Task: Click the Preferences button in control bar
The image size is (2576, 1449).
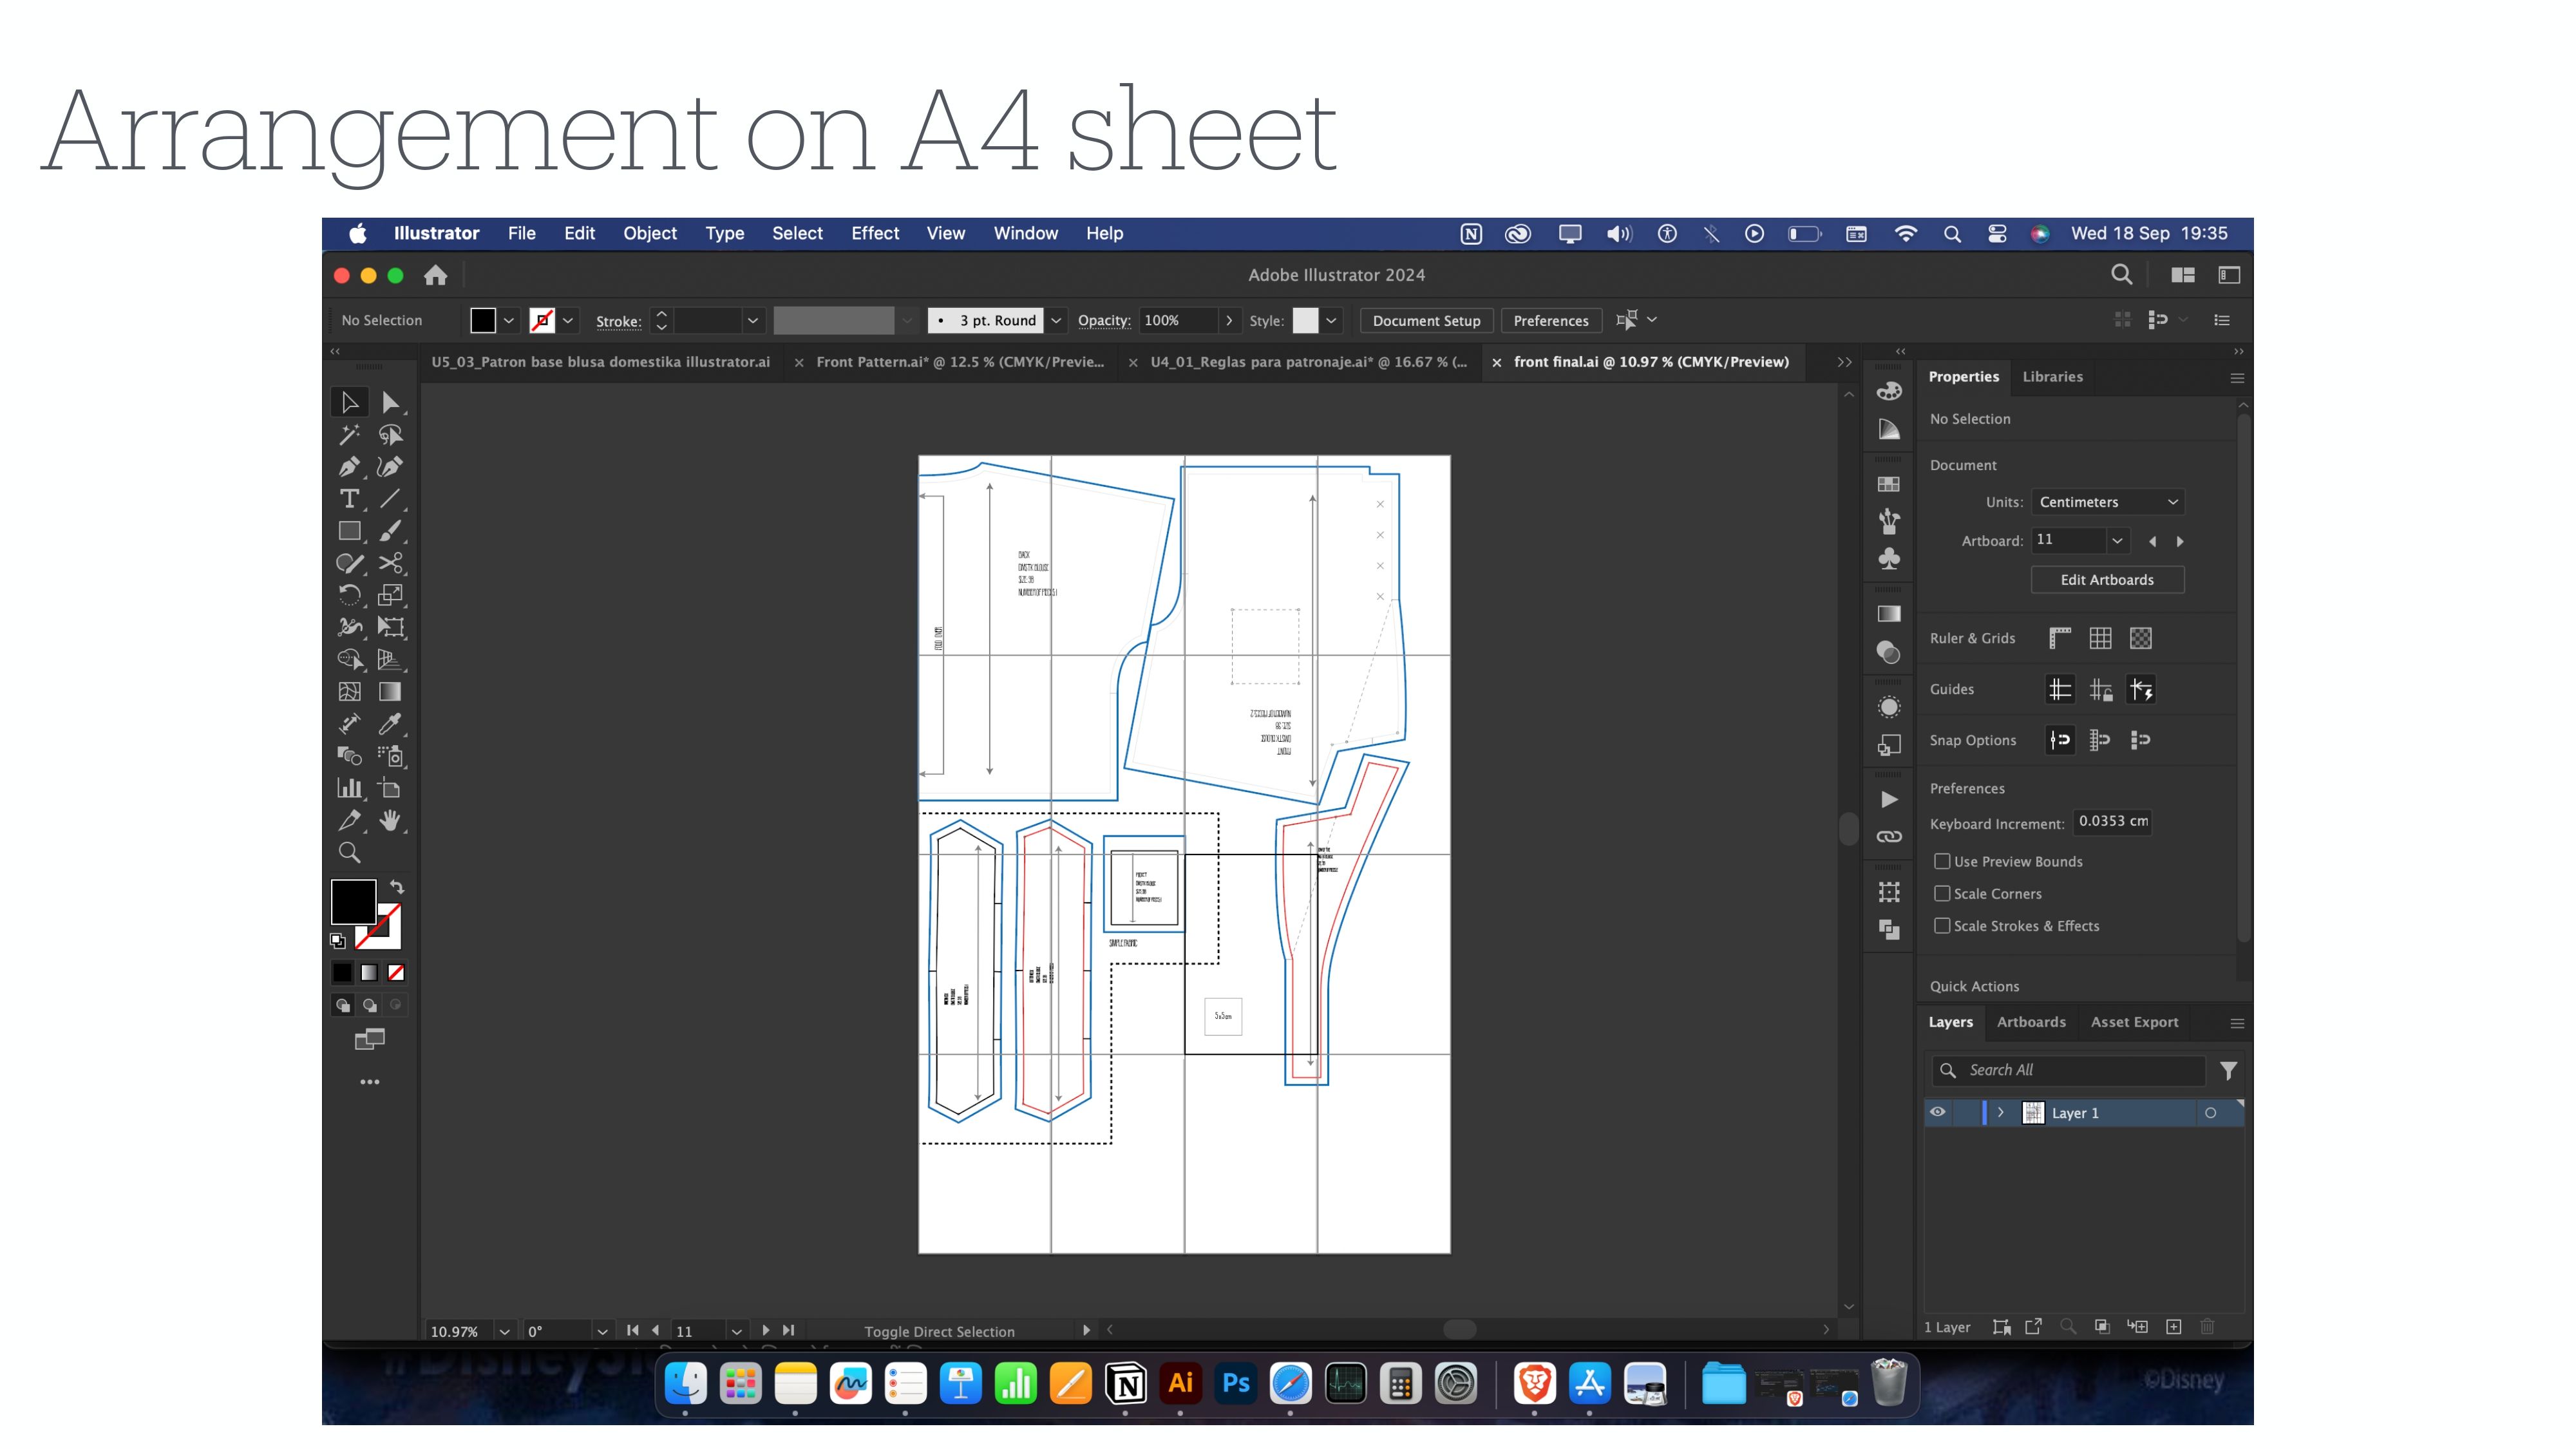Action: tap(1550, 320)
